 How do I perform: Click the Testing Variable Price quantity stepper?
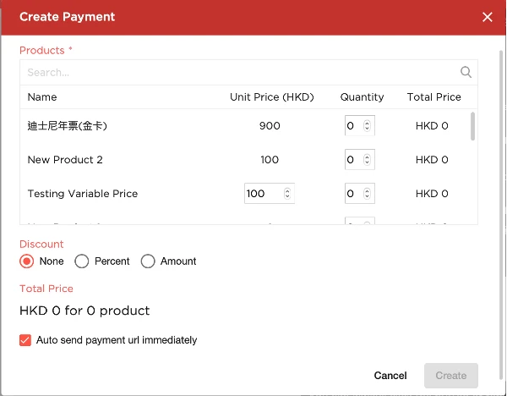[368, 194]
